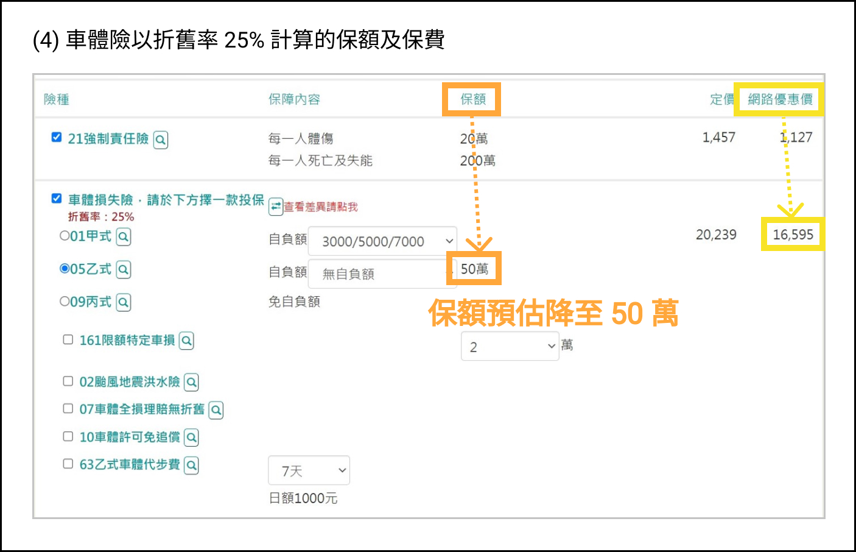The width and height of the screenshot is (856, 552).
Task: Click the magnifier next to 02颱風地震洪水險
Action: click(x=191, y=382)
